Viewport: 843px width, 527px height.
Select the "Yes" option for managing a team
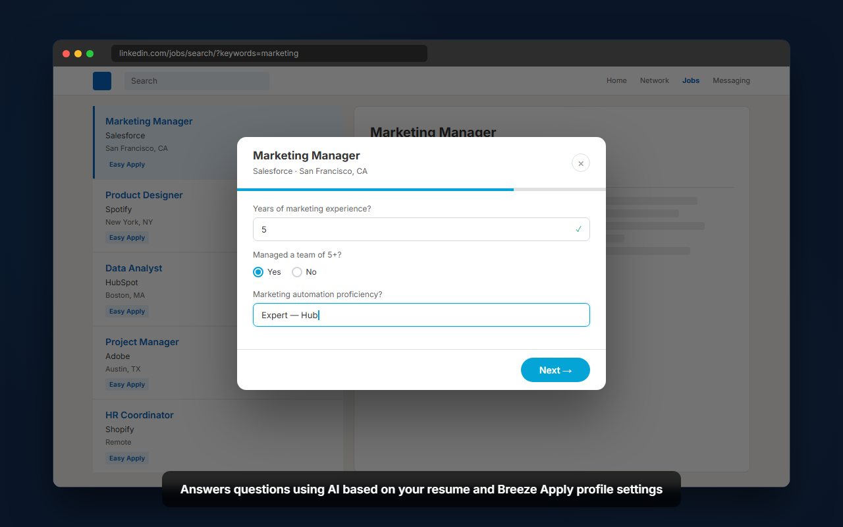pos(258,271)
